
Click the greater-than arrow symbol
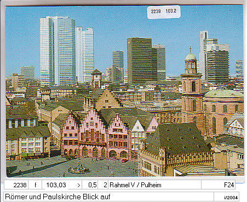click(78, 185)
